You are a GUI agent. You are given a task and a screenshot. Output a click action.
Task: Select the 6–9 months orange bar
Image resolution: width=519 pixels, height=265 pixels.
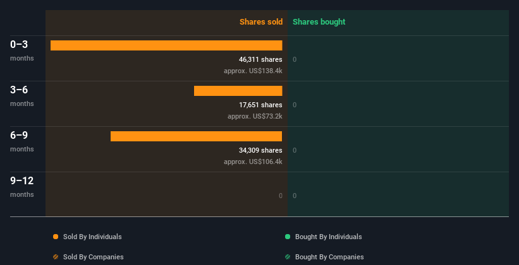(196, 136)
